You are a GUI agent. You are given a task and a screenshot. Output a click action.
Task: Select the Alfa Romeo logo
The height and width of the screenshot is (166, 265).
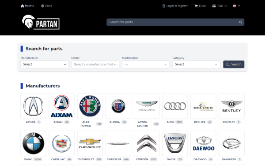click(90, 106)
